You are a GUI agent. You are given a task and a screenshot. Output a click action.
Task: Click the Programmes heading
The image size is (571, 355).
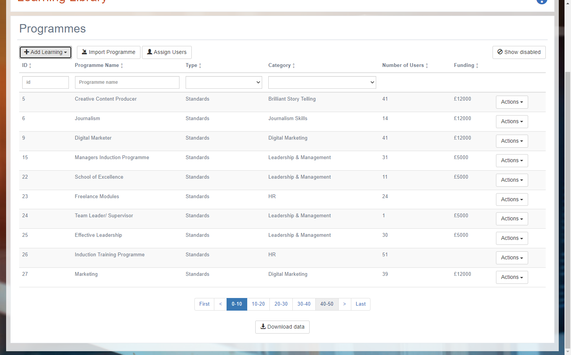[x=52, y=29]
